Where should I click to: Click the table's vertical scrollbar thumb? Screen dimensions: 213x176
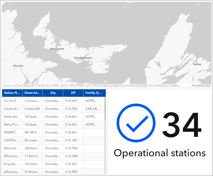coord(105,108)
